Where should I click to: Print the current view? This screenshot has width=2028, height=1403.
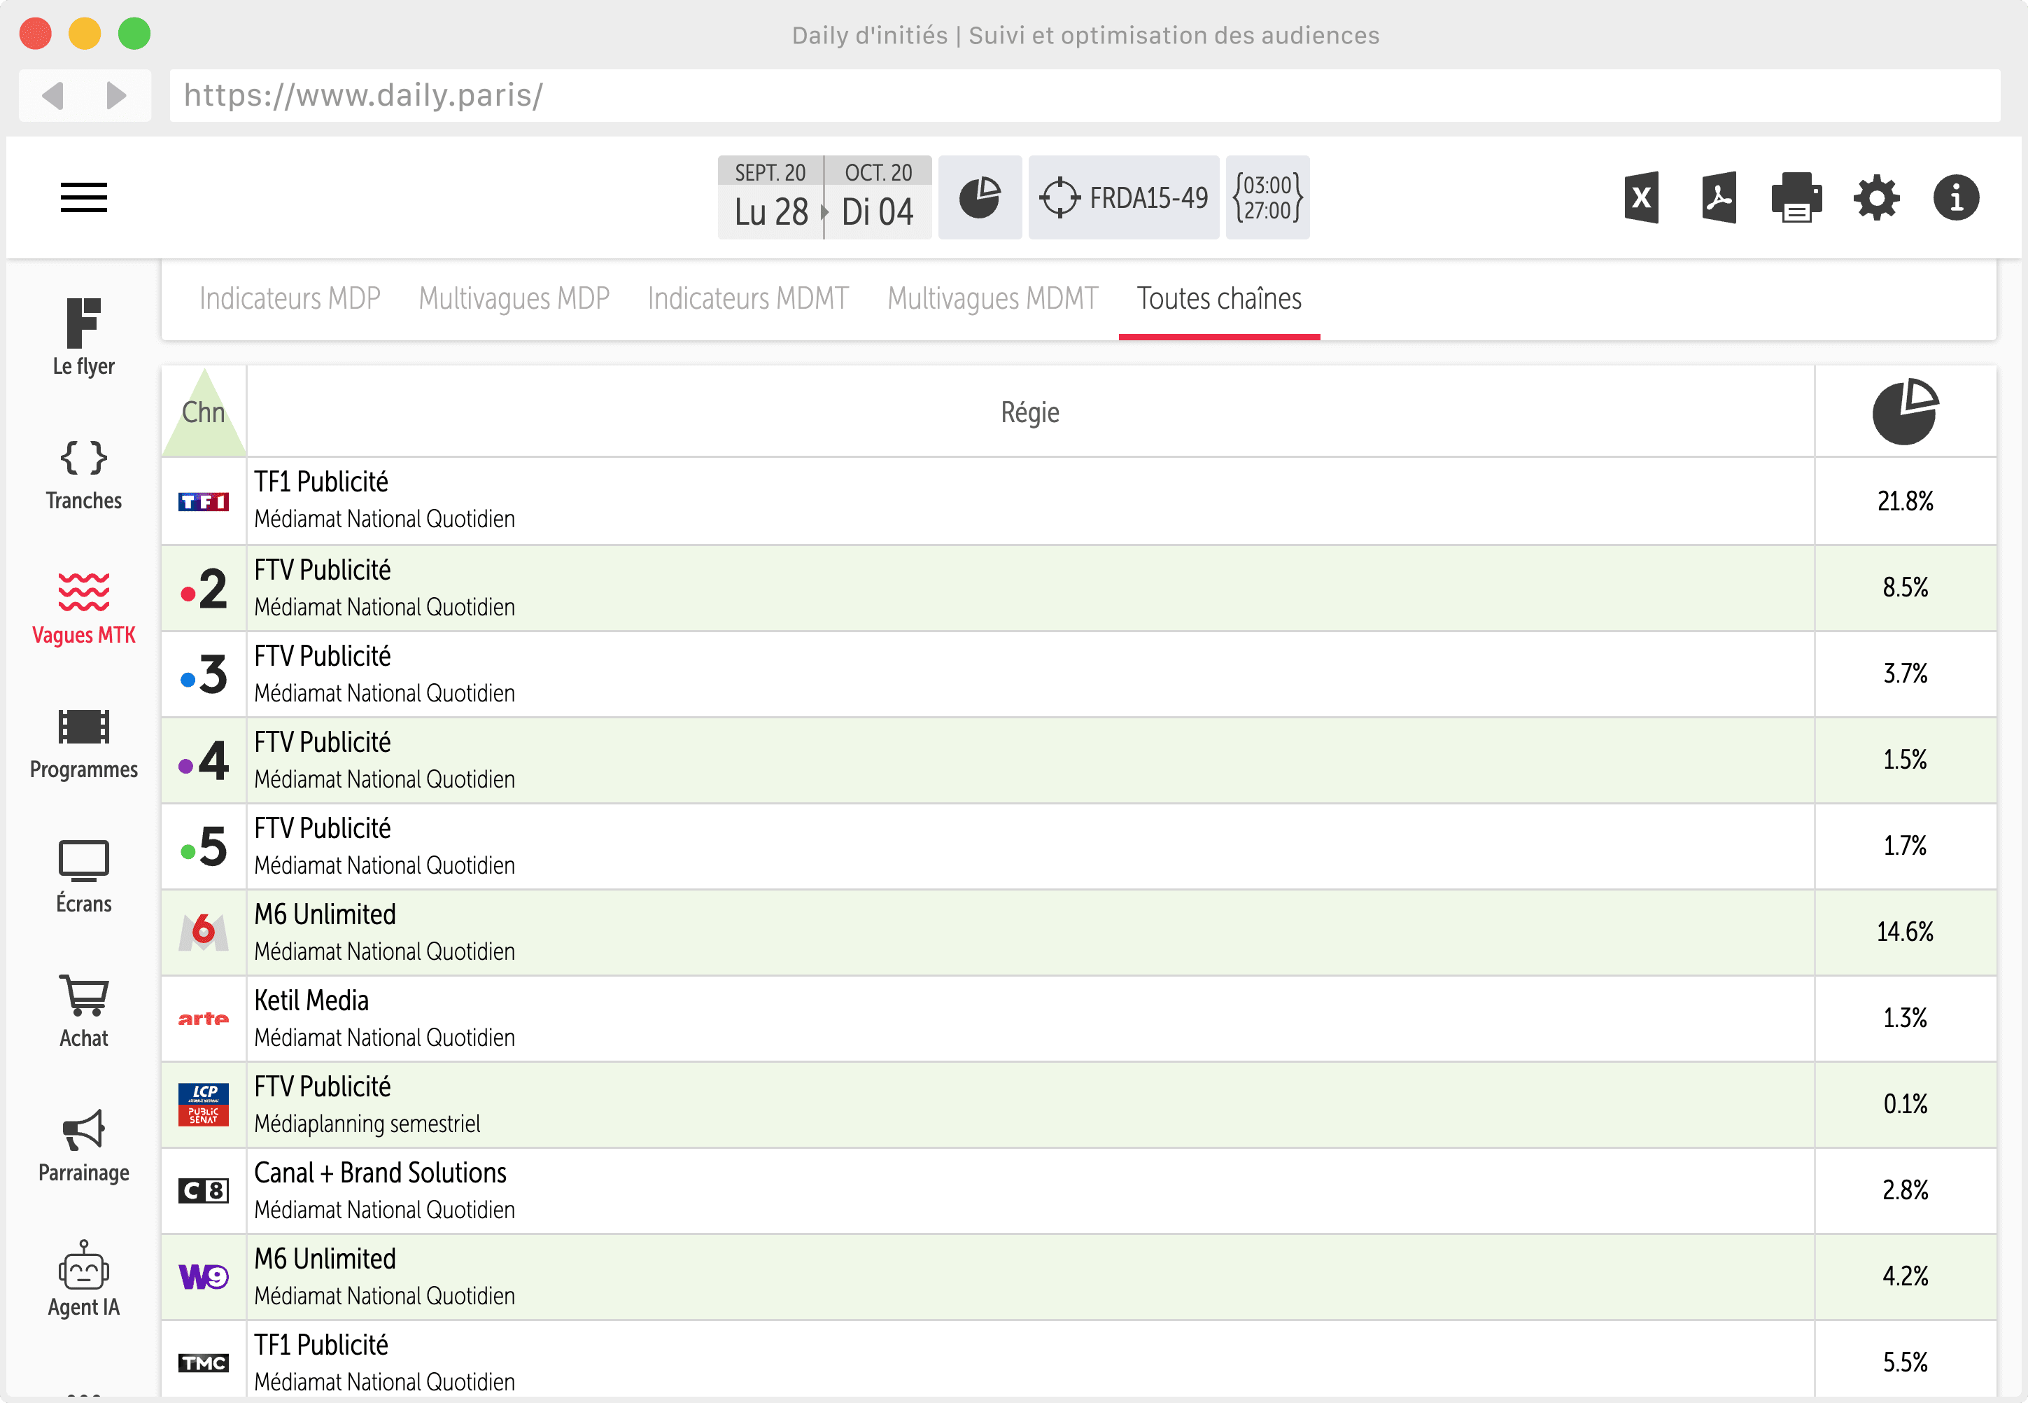1796,197
